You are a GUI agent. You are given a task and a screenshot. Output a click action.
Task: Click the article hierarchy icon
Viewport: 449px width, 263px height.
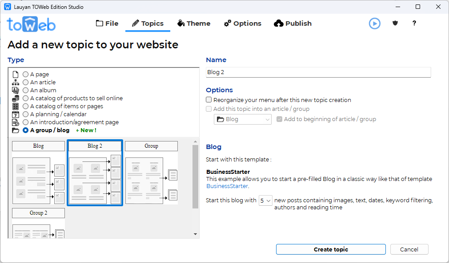pos(16,82)
